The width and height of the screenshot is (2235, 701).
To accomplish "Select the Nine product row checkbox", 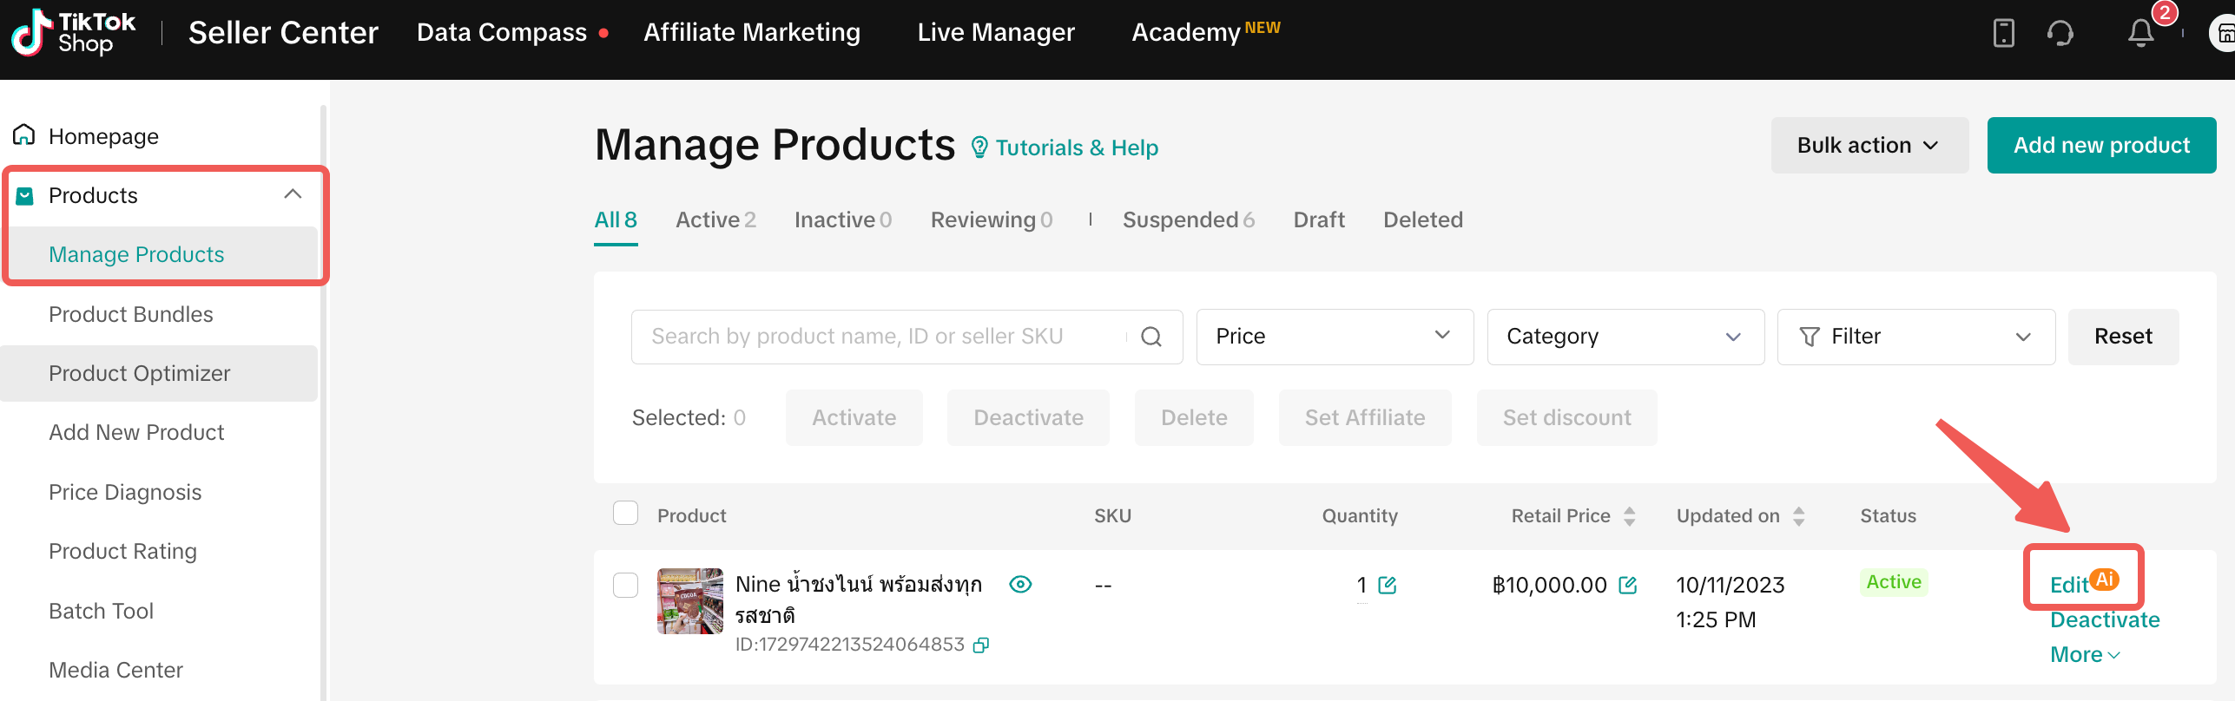I will tap(625, 585).
